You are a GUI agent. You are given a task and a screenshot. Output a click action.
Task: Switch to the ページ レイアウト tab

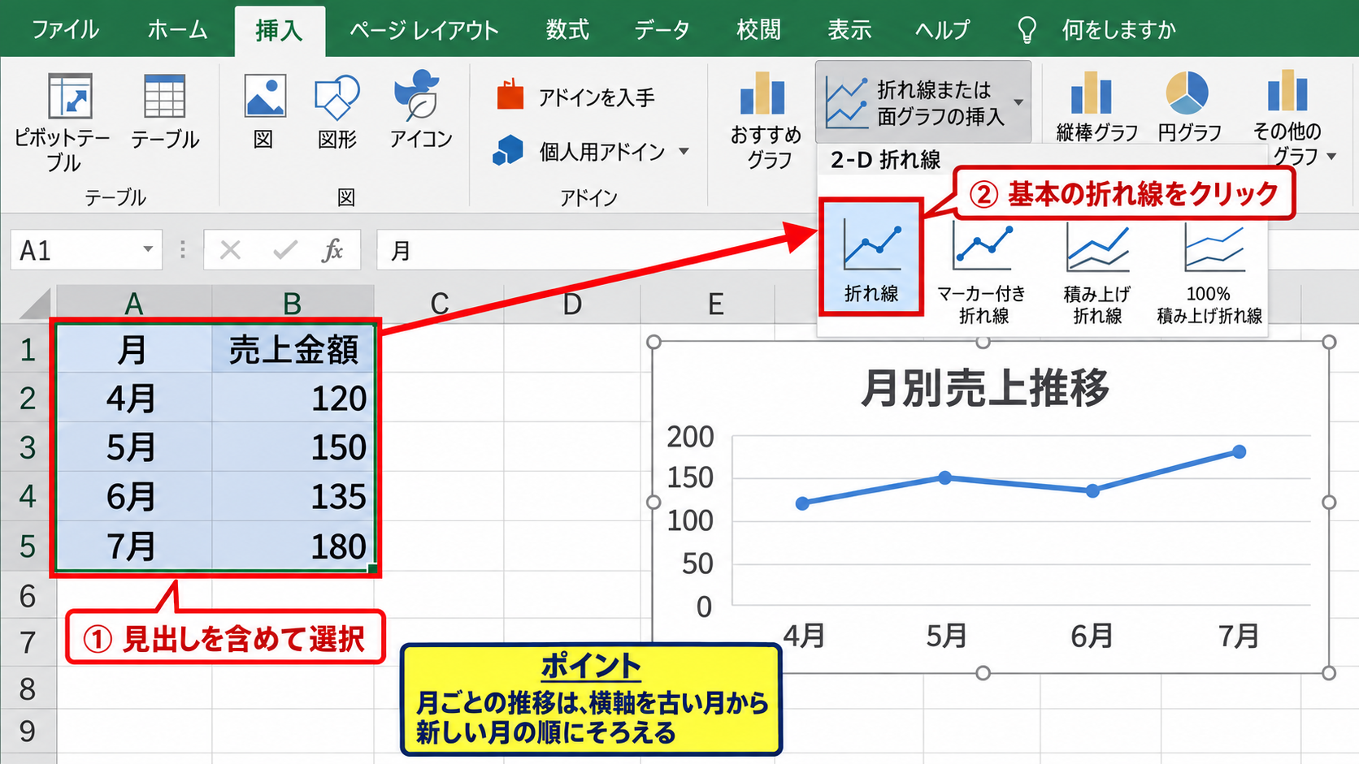point(423,30)
